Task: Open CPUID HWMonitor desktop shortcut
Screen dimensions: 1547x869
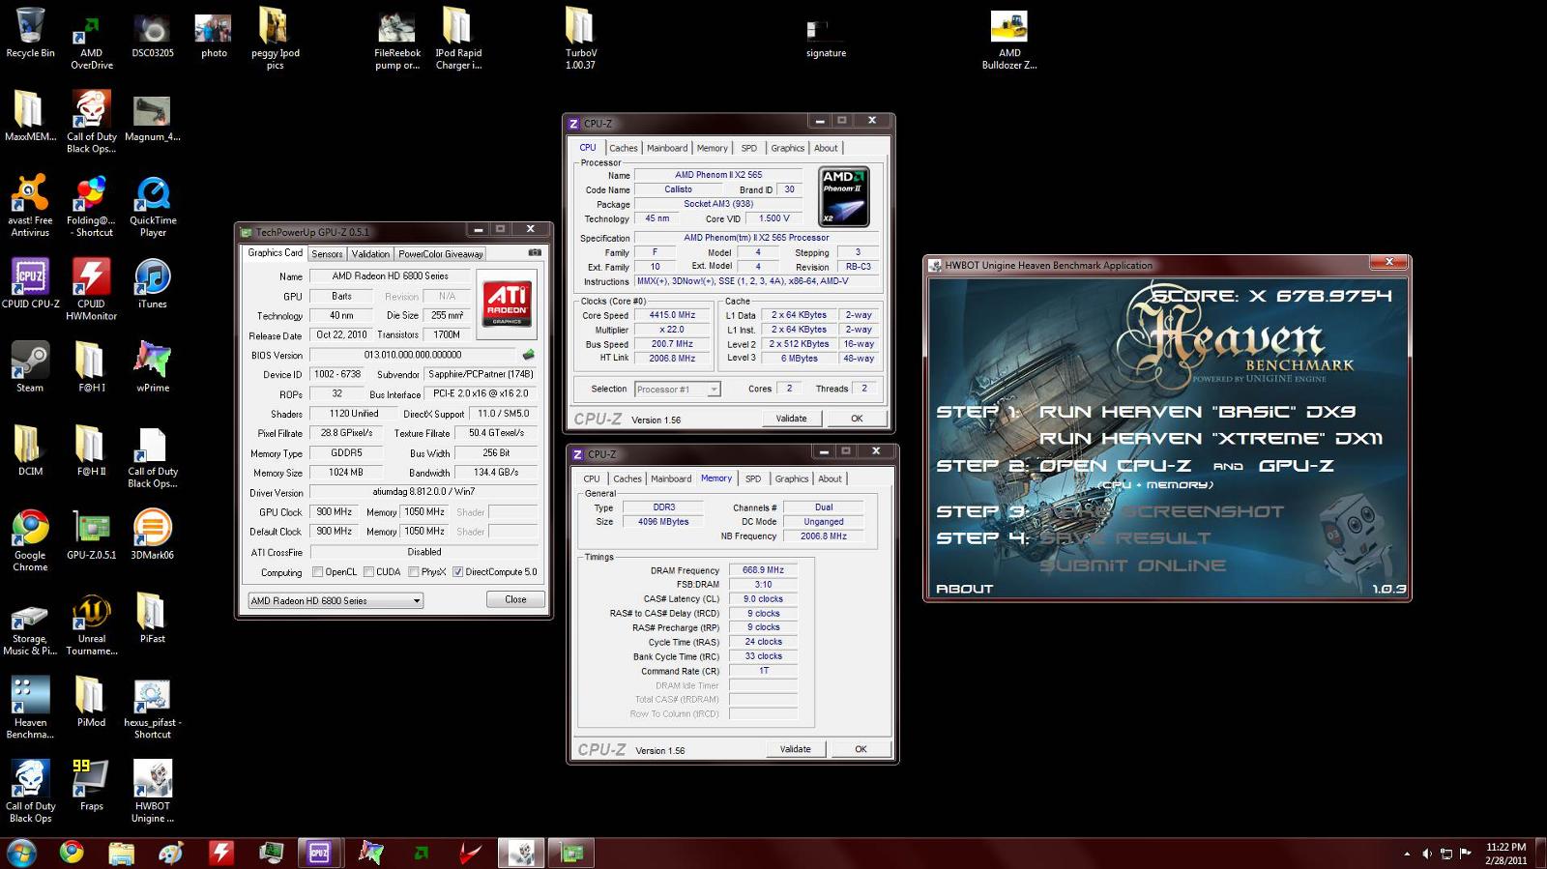Action: pos(92,289)
